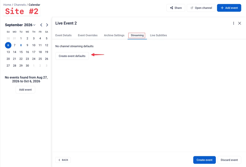Screen dimensions: 246x167
Task: Choose September 1 on the calendar
Action: click(x=21, y=38)
